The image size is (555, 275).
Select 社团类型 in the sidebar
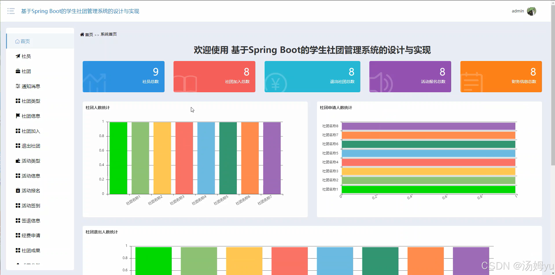[40, 101]
